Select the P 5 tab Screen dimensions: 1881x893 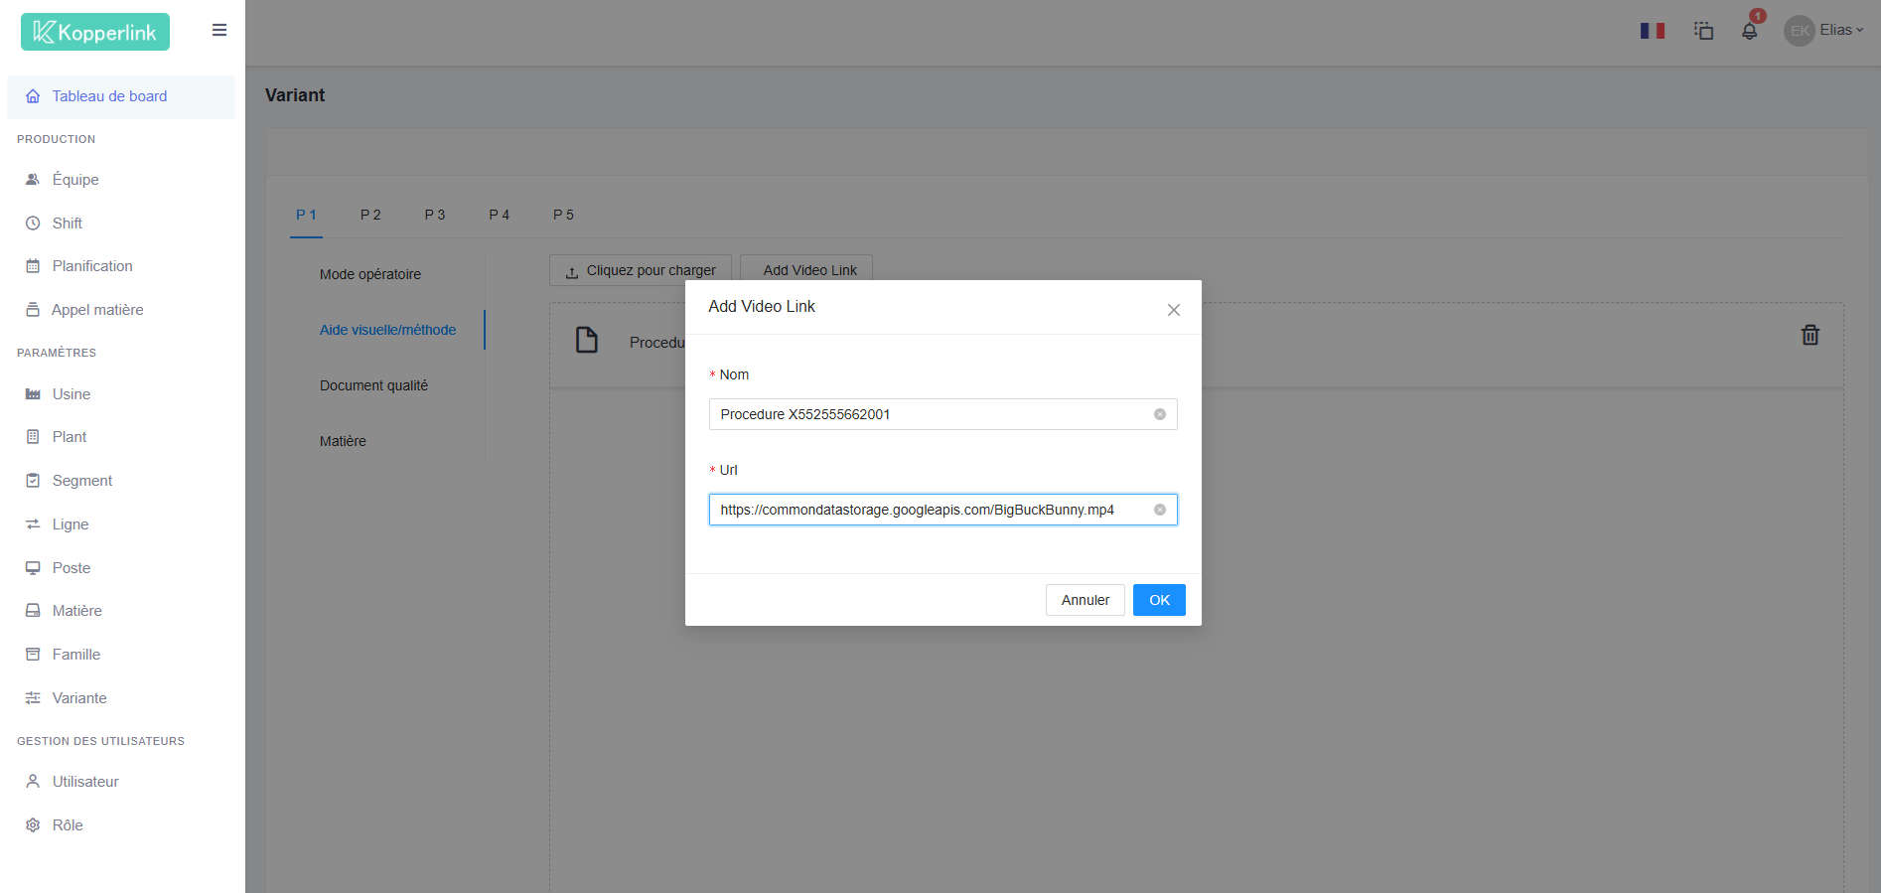[x=563, y=215]
